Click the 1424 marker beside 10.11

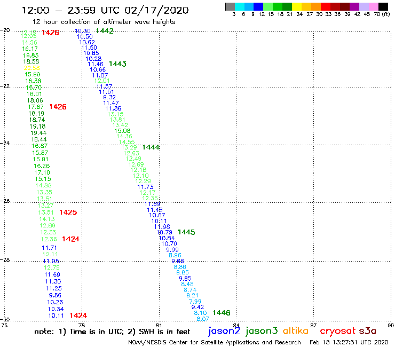[x=78, y=316]
